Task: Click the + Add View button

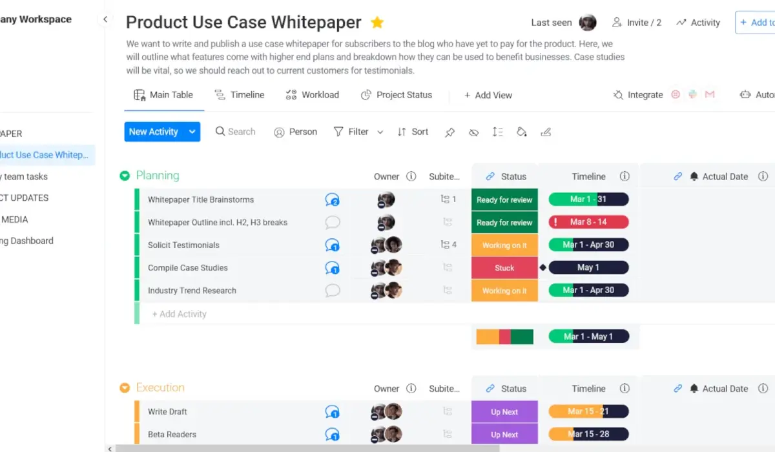Action: [488, 95]
